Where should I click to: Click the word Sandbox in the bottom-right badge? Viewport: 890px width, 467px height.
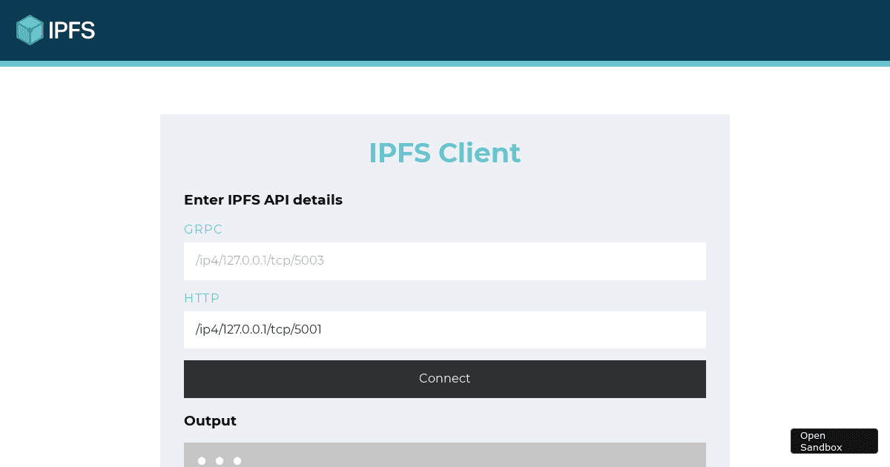click(x=821, y=447)
